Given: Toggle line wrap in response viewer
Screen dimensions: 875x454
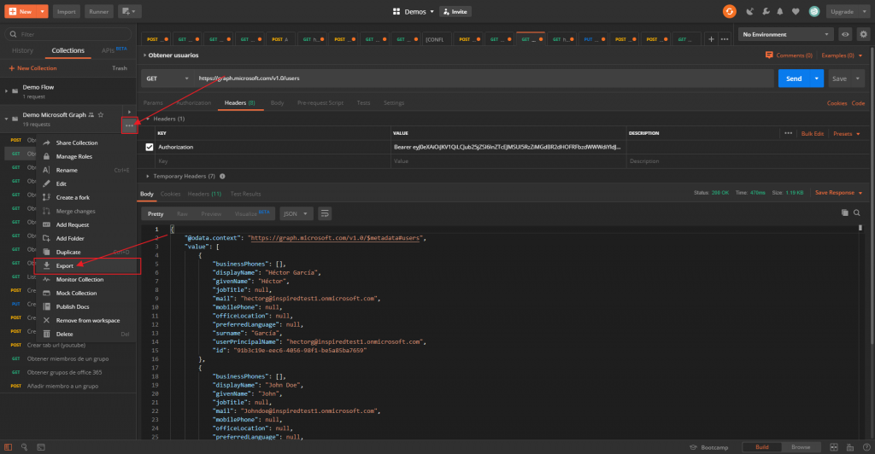Looking at the screenshot, I should pos(326,213).
